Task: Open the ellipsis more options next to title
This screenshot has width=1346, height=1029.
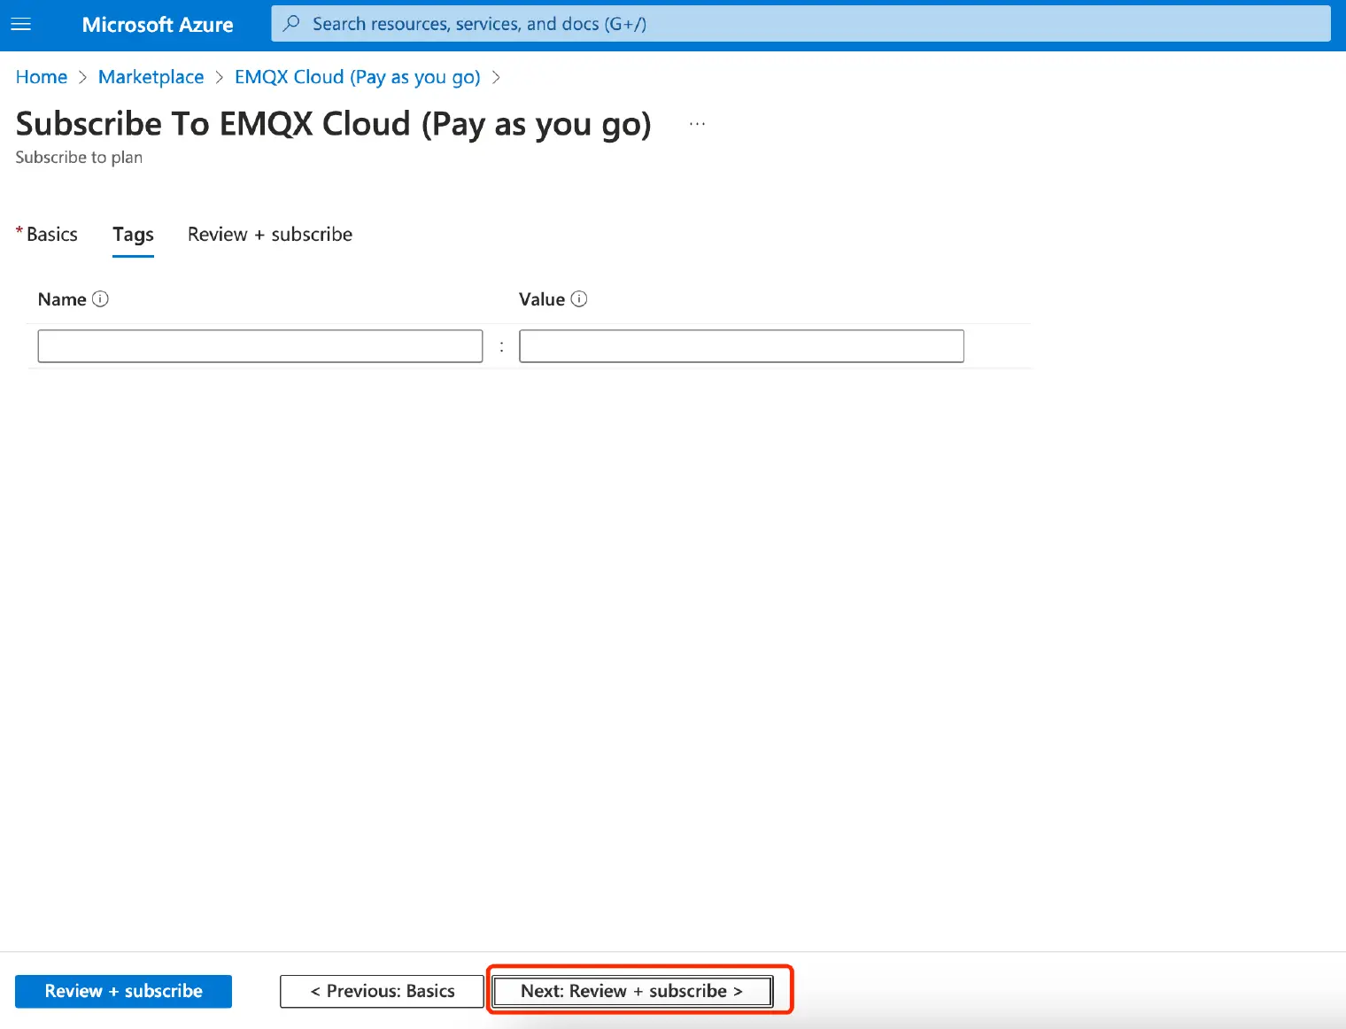Action: [698, 124]
